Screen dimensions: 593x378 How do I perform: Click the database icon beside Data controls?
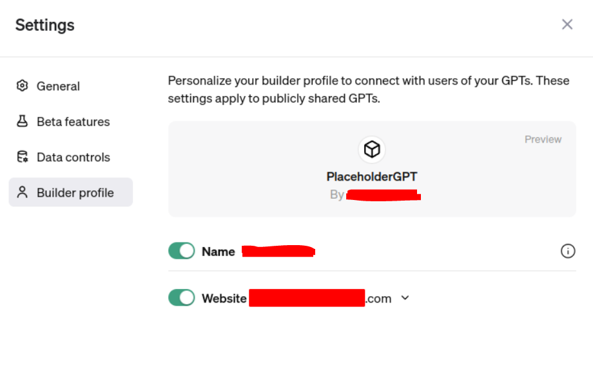(x=22, y=157)
